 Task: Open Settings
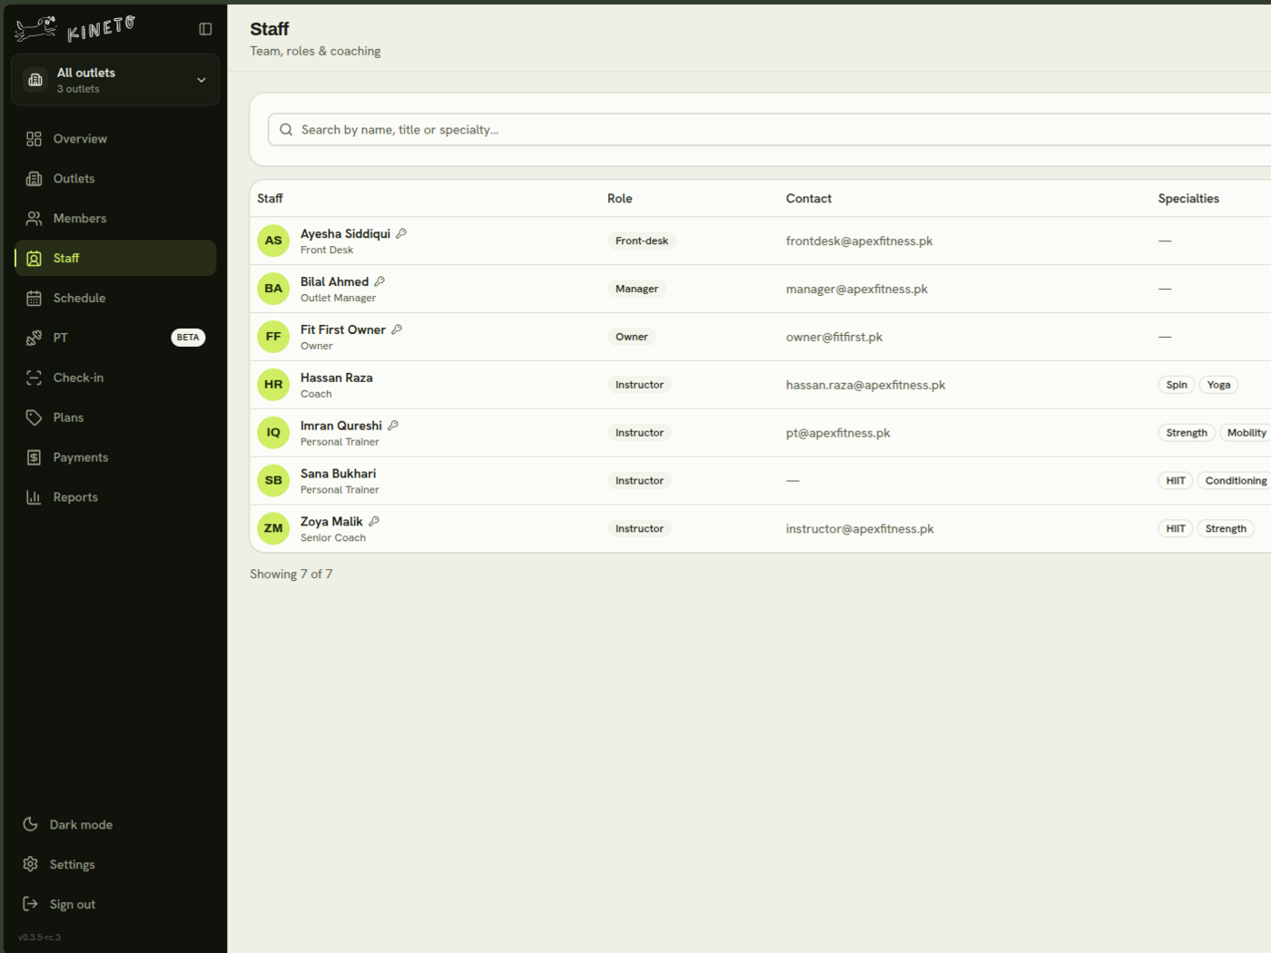pos(115,864)
